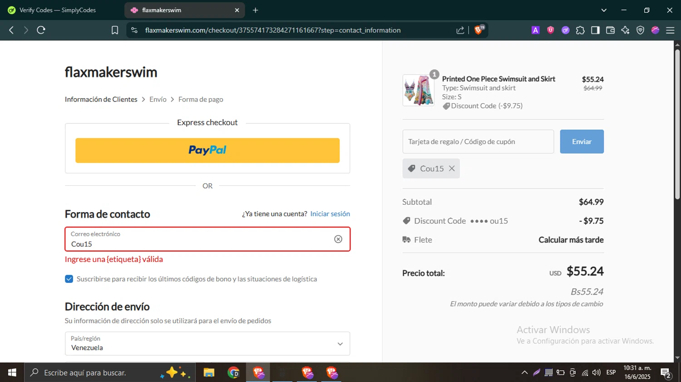Open the network tray icon
Image resolution: width=681 pixels, height=382 pixels.
tap(585, 372)
